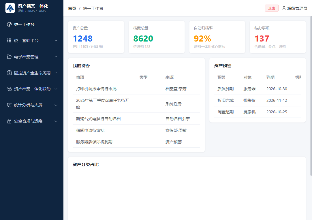
Task: Click 资产预警 panel title
Action: coord(223,66)
